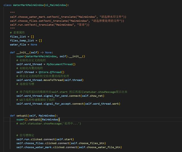This screenshot has height=152, width=182.
Task: Click setupUi in the def setupUi line
Action: point(22,116)
